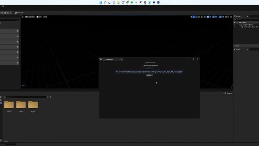Sort by the Item Label column header
This screenshot has height=146, width=259.
tap(242, 22)
